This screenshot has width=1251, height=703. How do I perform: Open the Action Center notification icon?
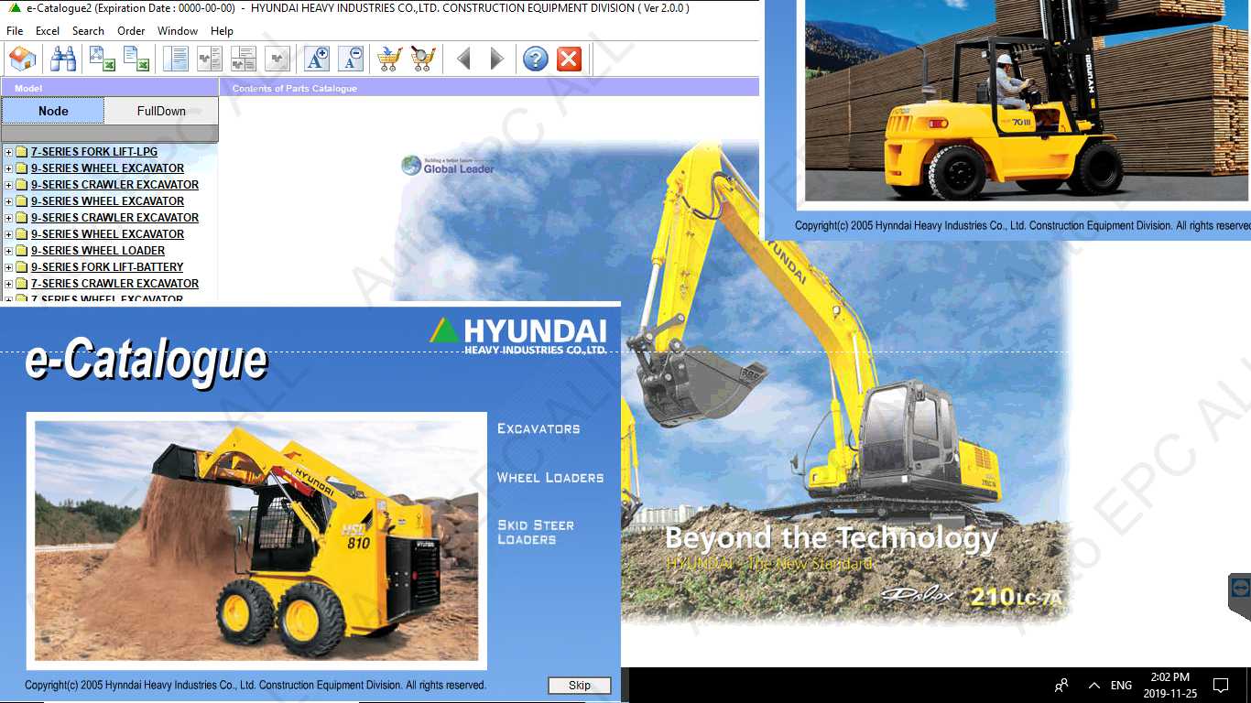[x=1221, y=685]
